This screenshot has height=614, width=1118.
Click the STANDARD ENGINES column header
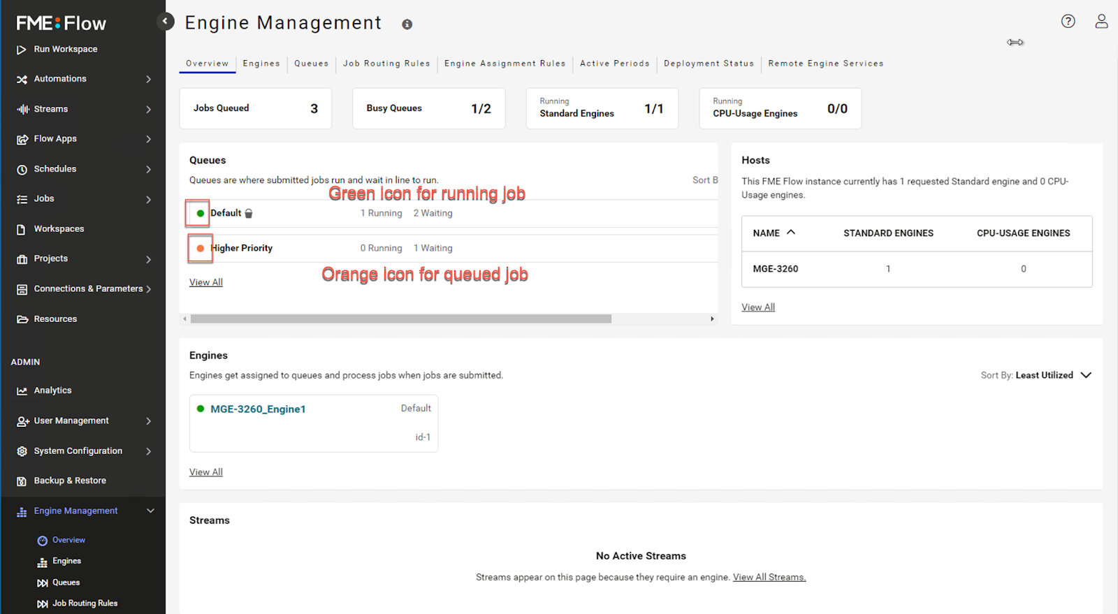pyautogui.click(x=888, y=233)
